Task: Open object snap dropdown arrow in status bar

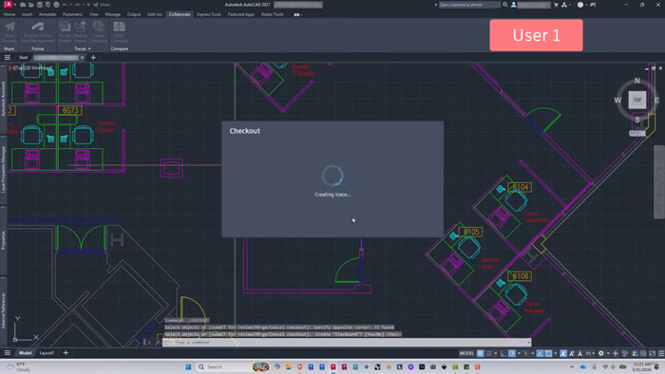Action: pyautogui.click(x=555, y=353)
